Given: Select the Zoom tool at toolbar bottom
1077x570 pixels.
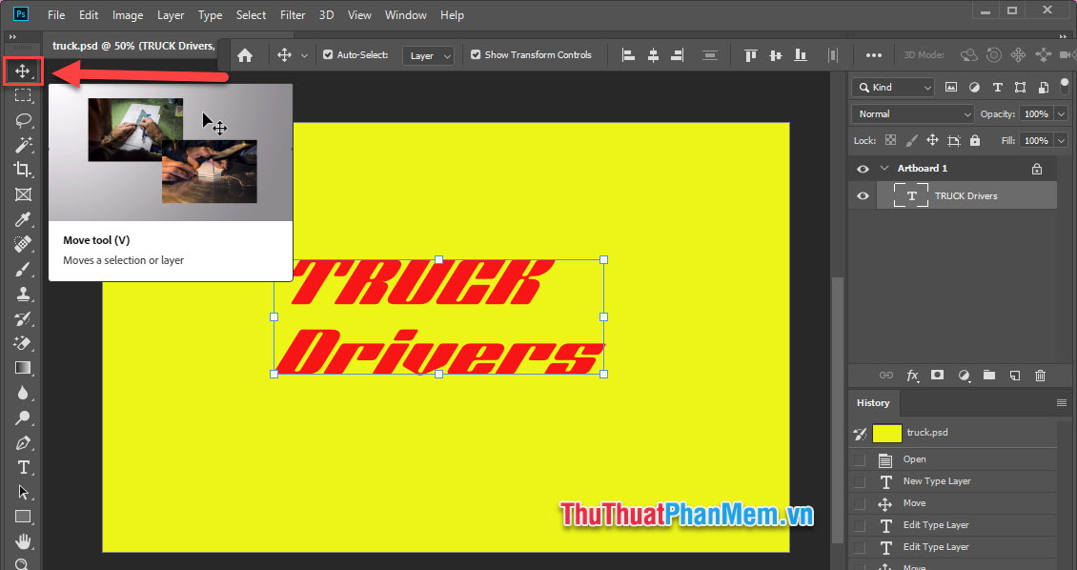Looking at the screenshot, I should (24, 564).
